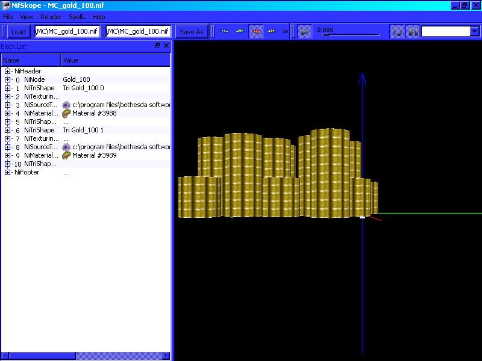Viewport: 482px width, 361px height.
Task: Click the grey eye view icon
Action: click(272, 31)
